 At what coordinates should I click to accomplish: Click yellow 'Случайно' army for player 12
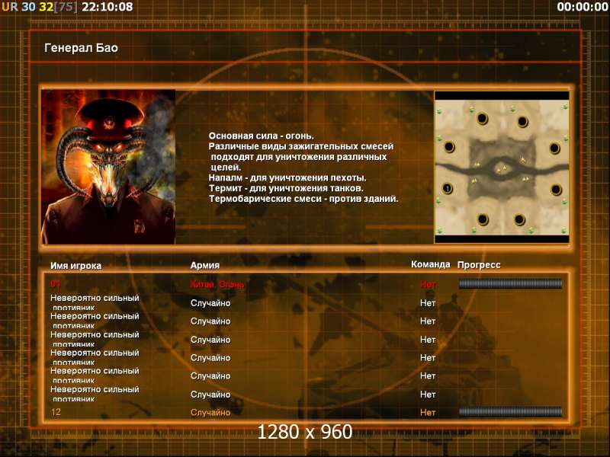pyautogui.click(x=210, y=413)
